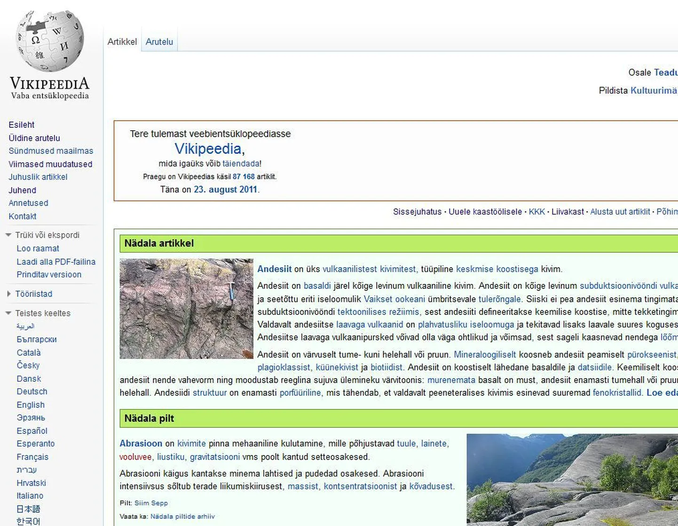Switch language to Български
The width and height of the screenshot is (678, 526).
click(37, 339)
